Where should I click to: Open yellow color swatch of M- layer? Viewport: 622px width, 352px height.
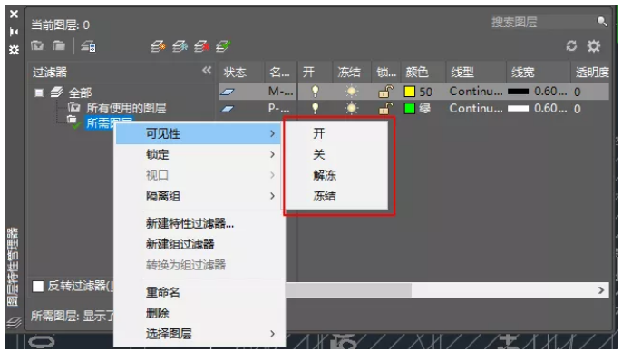click(x=410, y=92)
